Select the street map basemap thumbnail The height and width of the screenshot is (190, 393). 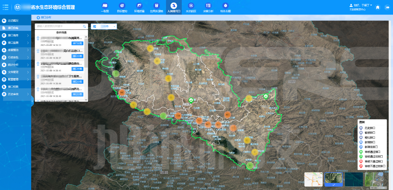tap(313, 179)
